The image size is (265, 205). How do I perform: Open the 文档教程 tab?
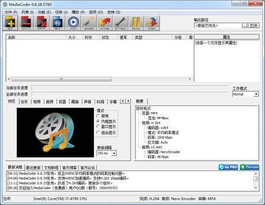tap(51, 167)
